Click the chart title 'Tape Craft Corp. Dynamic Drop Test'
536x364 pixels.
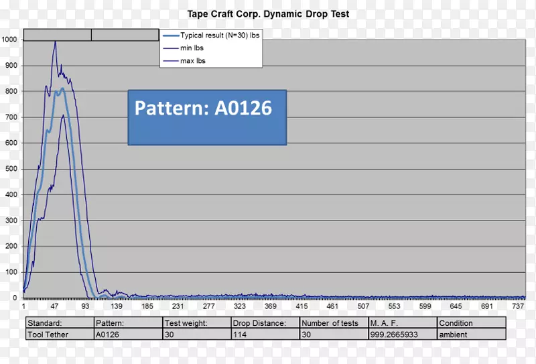[x=269, y=14]
